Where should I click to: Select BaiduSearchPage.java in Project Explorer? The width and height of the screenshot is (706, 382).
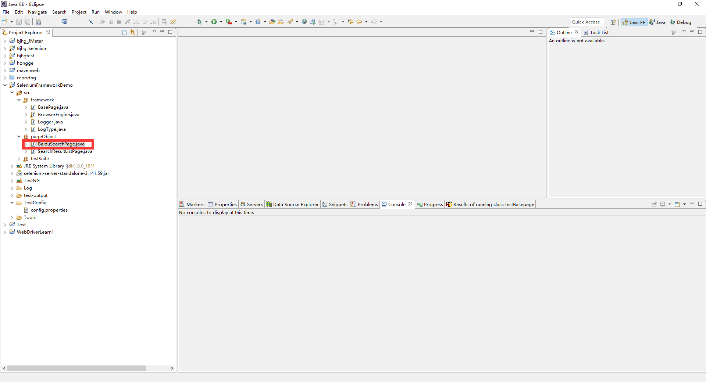(61, 144)
